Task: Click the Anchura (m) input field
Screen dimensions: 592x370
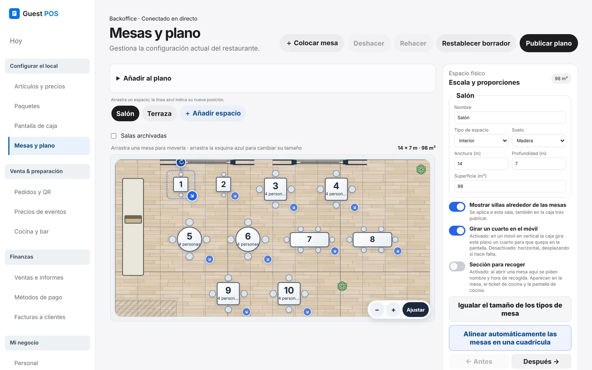Action: point(481,164)
